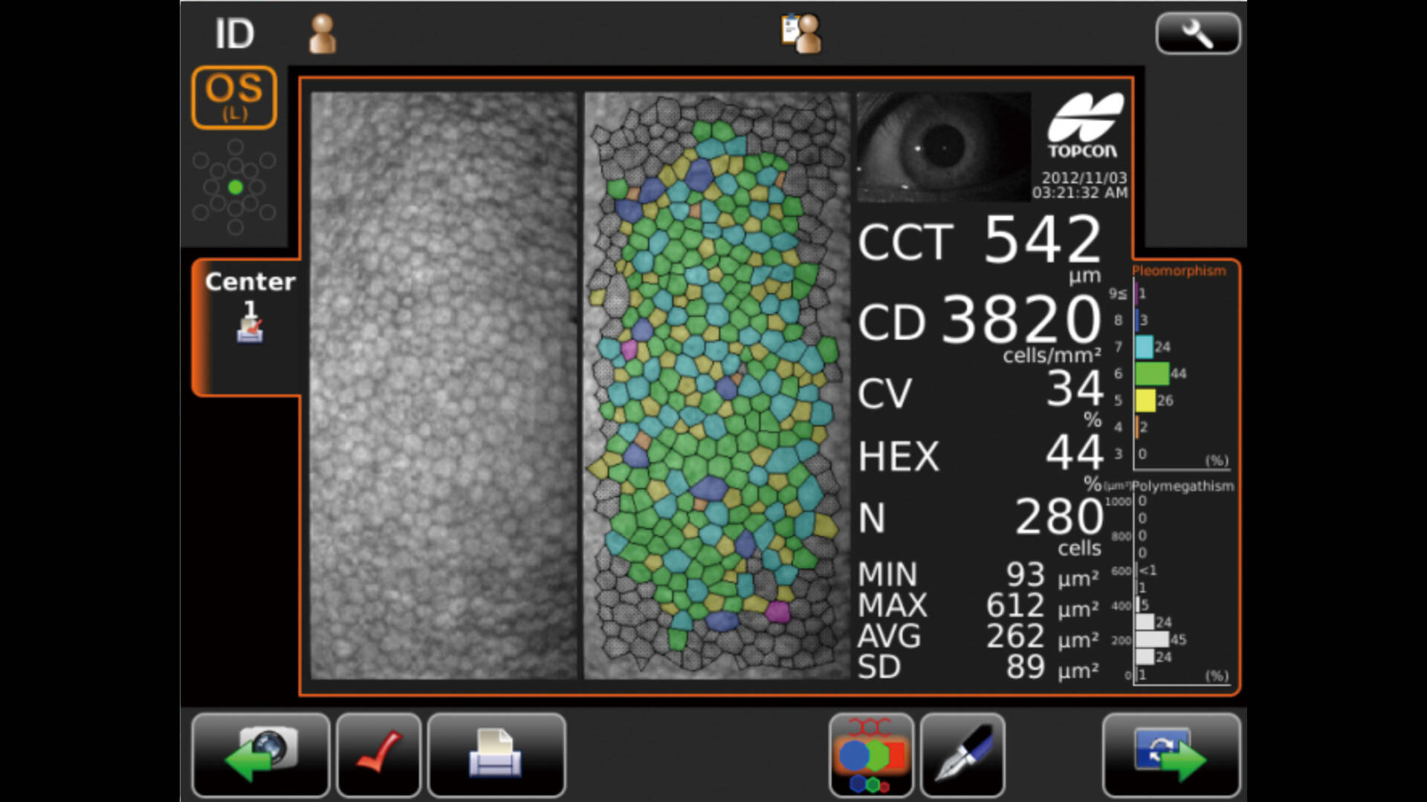Select the pen edit tool button

[x=962, y=754]
